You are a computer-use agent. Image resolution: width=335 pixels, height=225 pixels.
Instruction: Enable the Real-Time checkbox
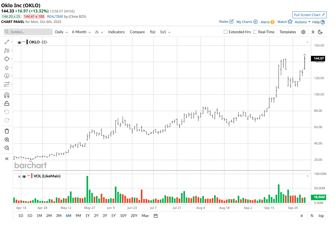(x=255, y=32)
